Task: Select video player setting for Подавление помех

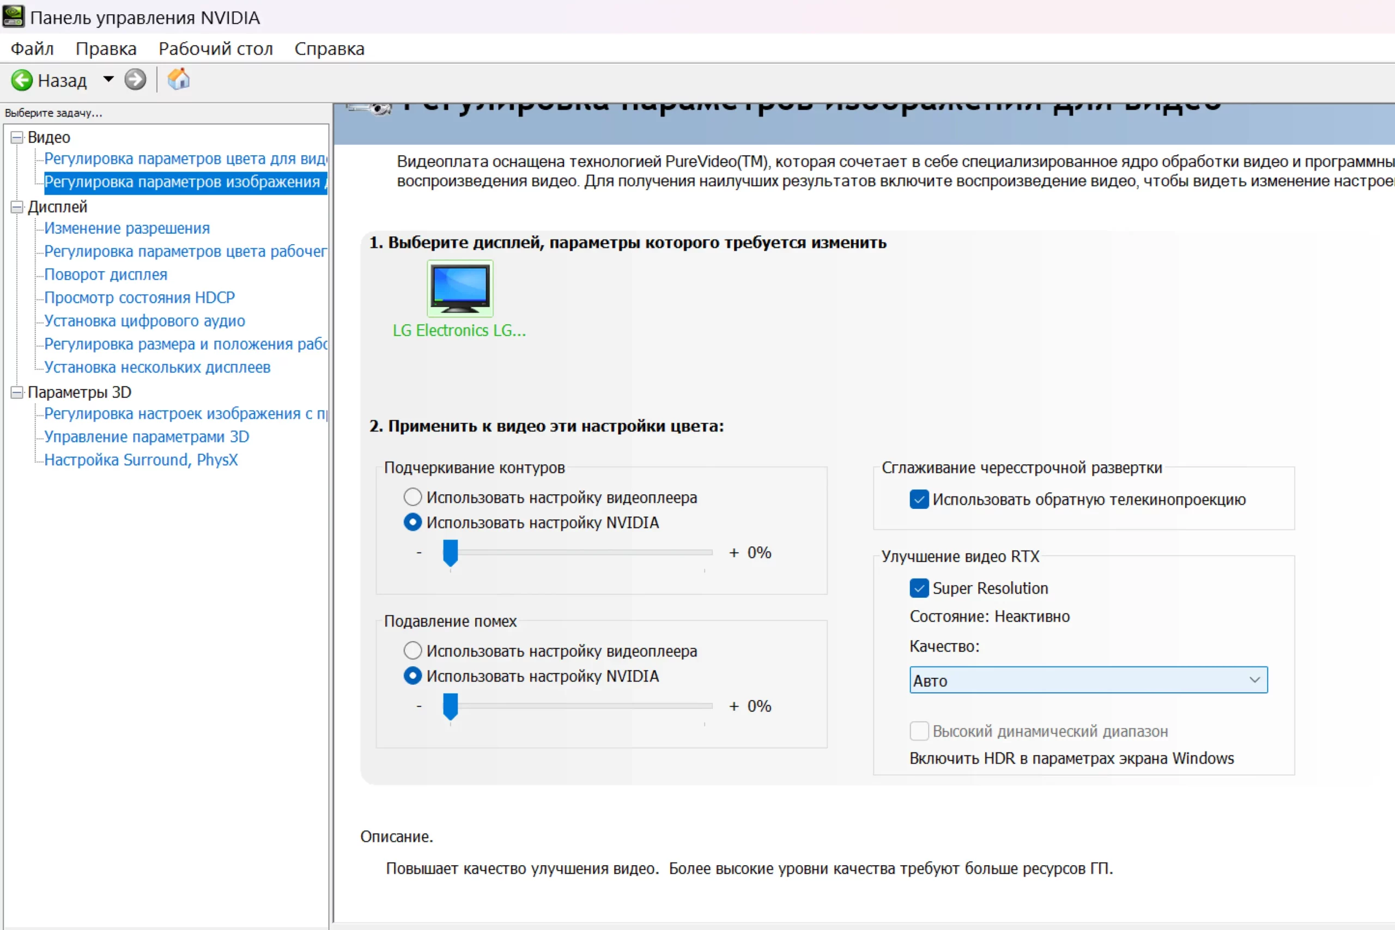Action: click(x=413, y=651)
